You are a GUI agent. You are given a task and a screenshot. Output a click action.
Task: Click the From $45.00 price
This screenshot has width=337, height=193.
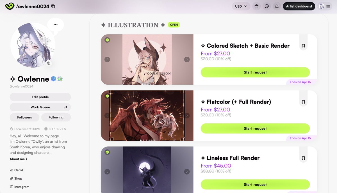216,166
